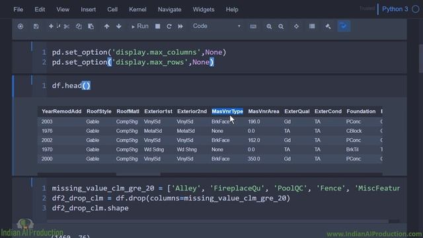Click the 2003 YearRemodAdd cell
The image size is (423, 238).
47,122
